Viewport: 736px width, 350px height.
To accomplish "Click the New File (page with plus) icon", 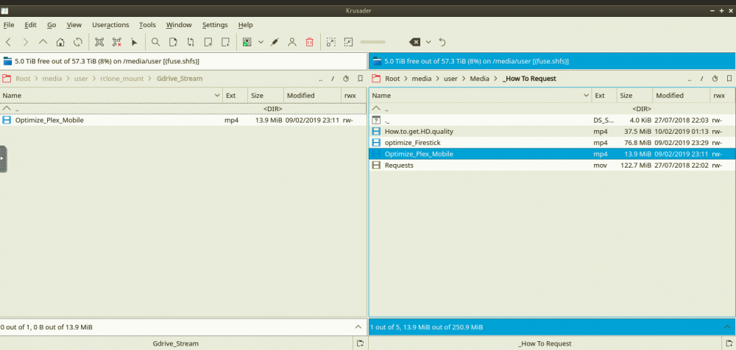I will (x=225, y=42).
